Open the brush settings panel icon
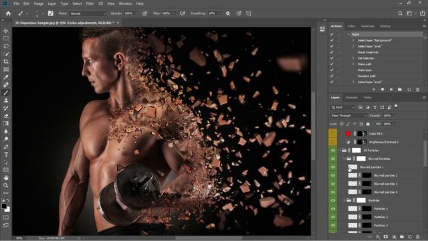Viewport: 428px width, 241px height. tap(51, 13)
